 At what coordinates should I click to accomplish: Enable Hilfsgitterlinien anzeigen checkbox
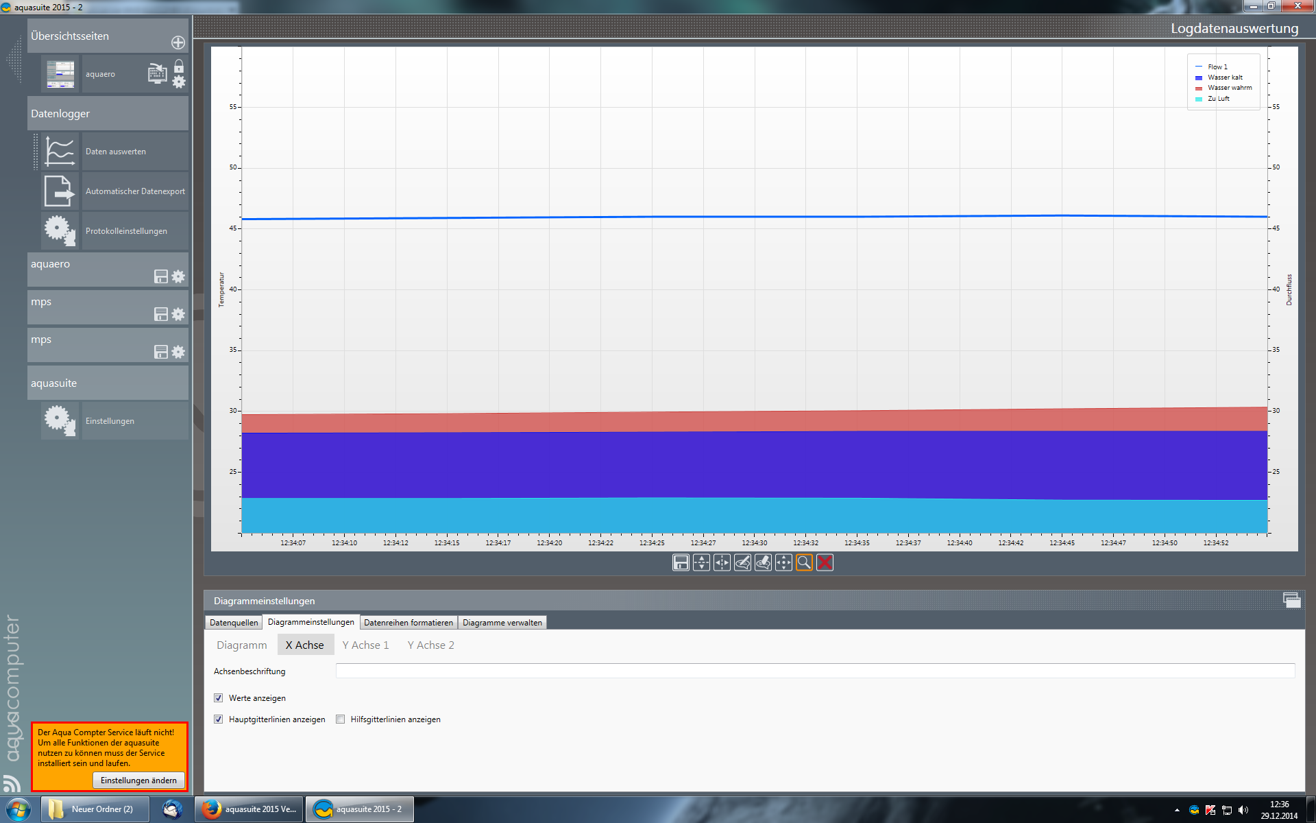[341, 719]
